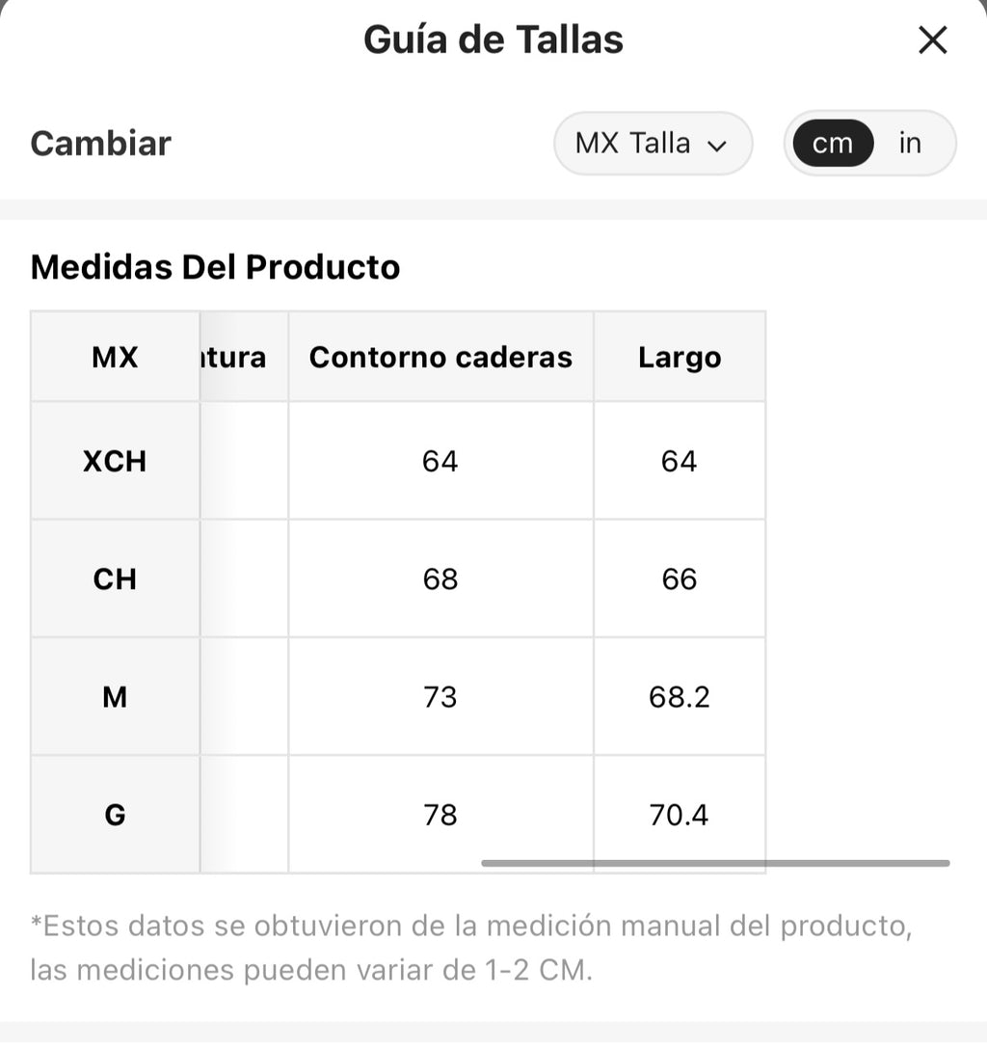This screenshot has width=987, height=1049.
Task: Click the MX Talla chevron arrow
Action: coord(717,146)
